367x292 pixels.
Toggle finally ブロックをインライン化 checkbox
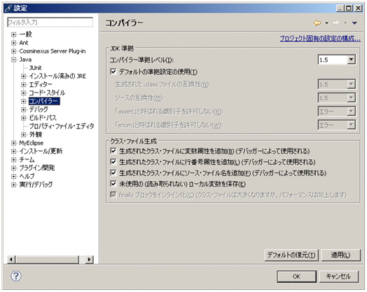pos(113,194)
